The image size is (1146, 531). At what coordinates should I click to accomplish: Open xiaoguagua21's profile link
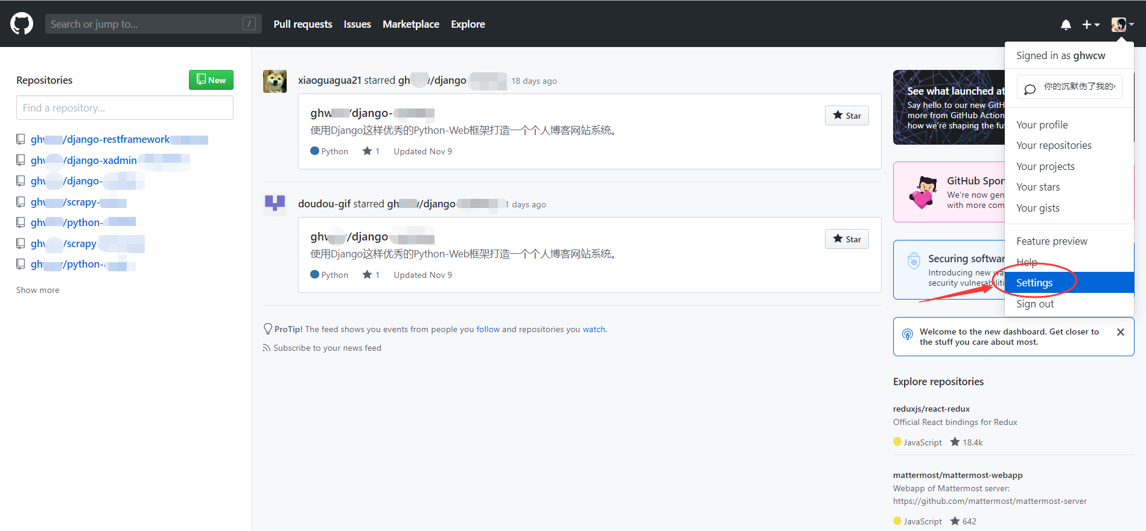click(x=329, y=80)
